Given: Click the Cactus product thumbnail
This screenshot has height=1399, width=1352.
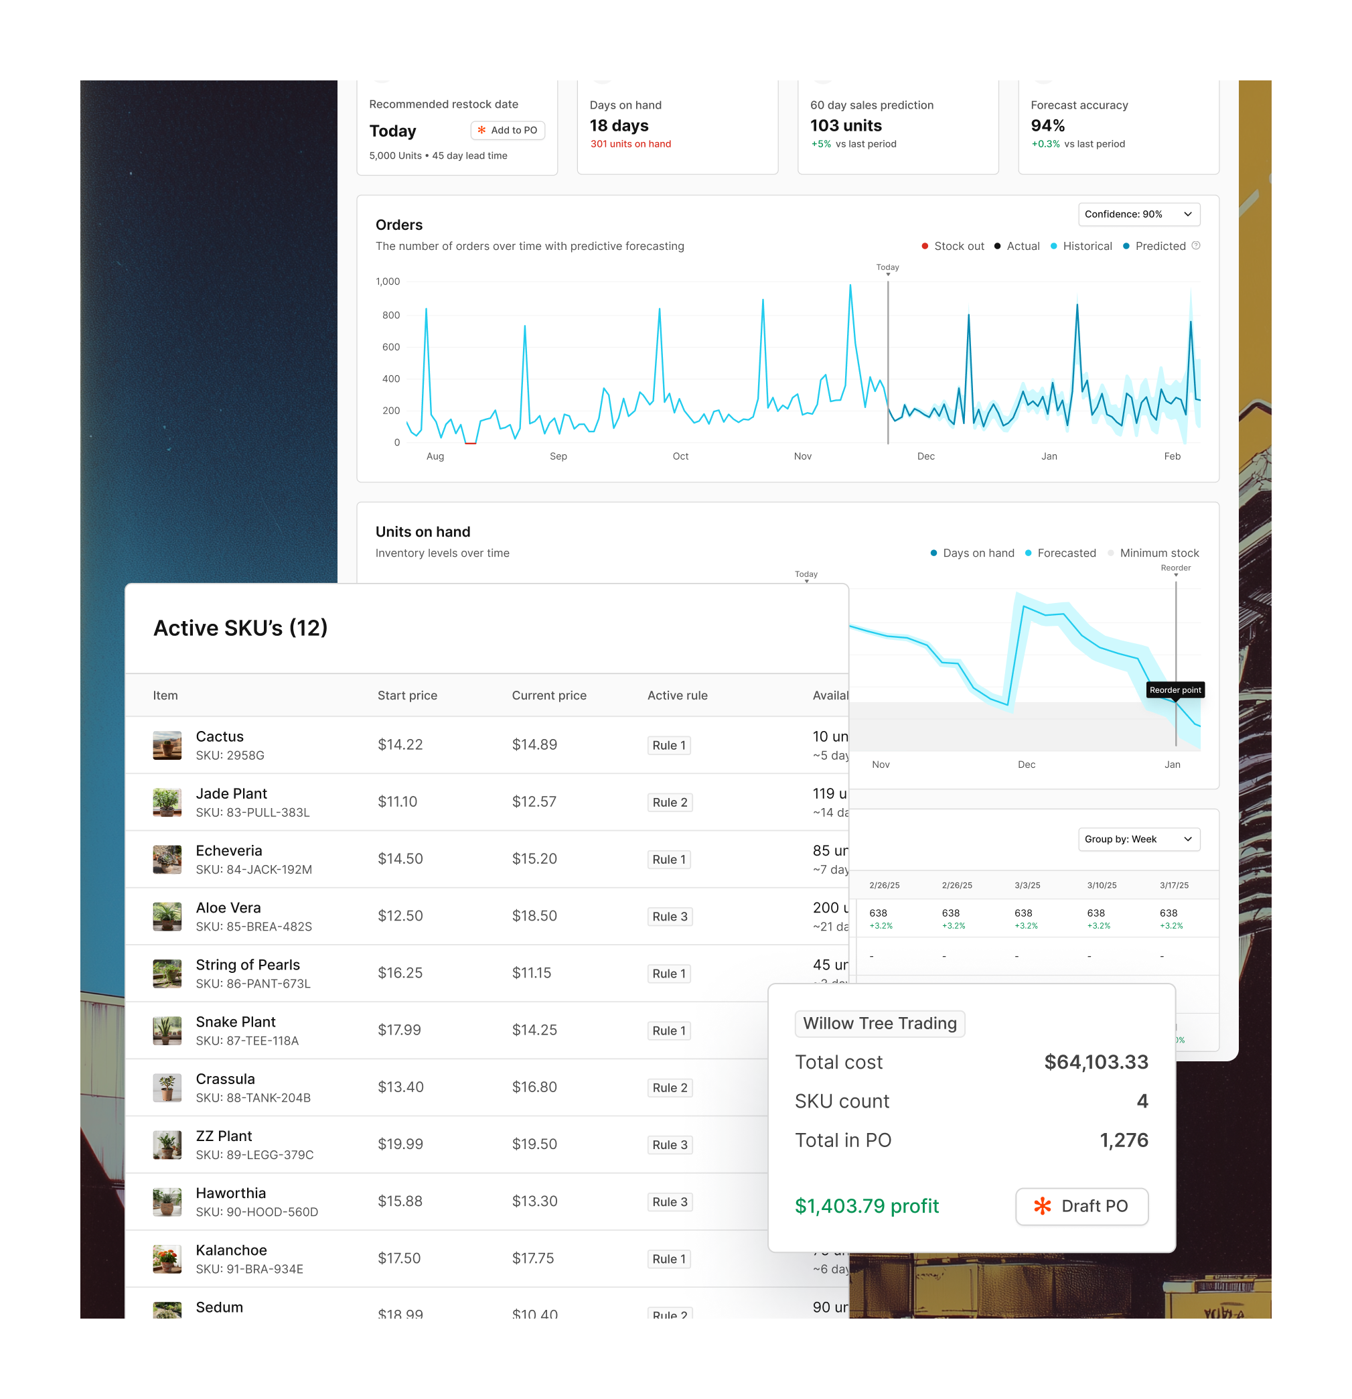Looking at the screenshot, I should [x=167, y=745].
